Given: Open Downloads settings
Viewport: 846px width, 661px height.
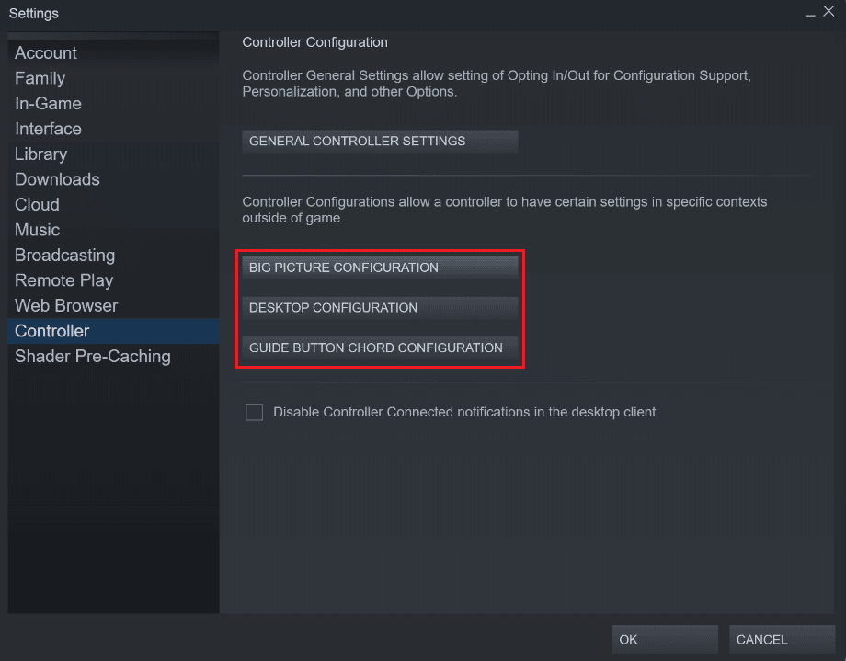Looking at the screenshot, I should tap(113, 179).
